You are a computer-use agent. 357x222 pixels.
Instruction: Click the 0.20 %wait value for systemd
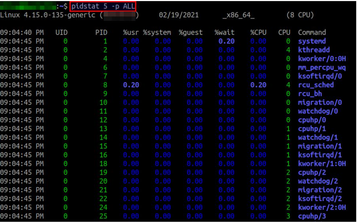click(x=226, y=41)
